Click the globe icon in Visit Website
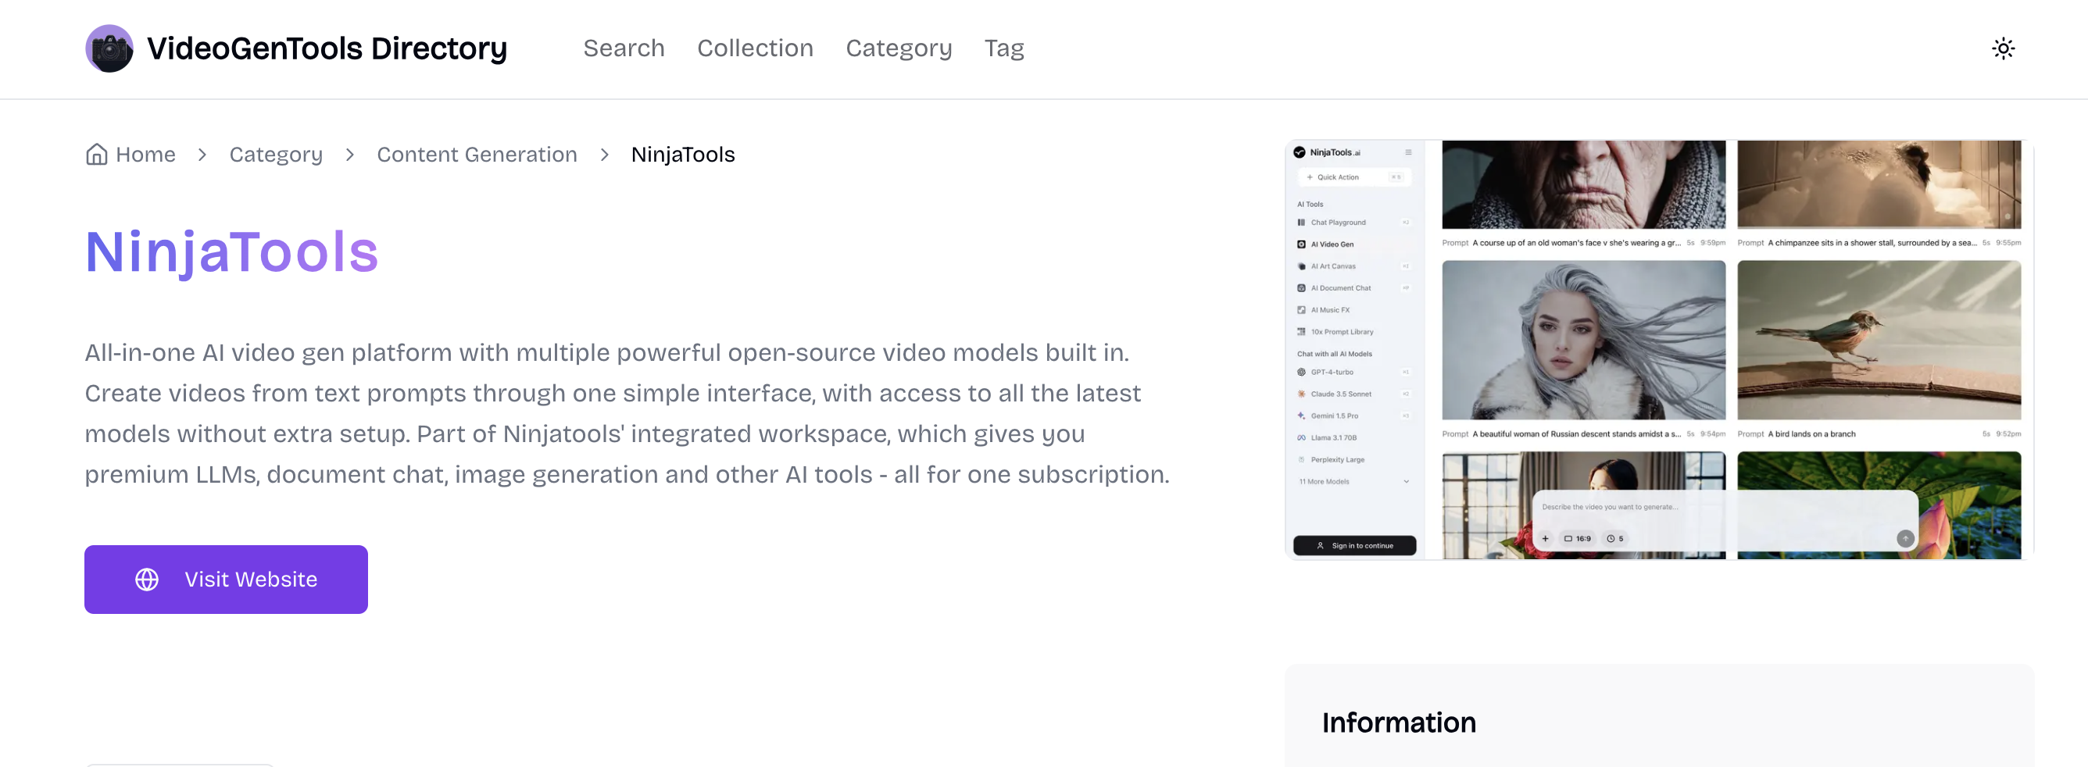Viewport: 2088px width, 767px height. click(x=147, y=579)
